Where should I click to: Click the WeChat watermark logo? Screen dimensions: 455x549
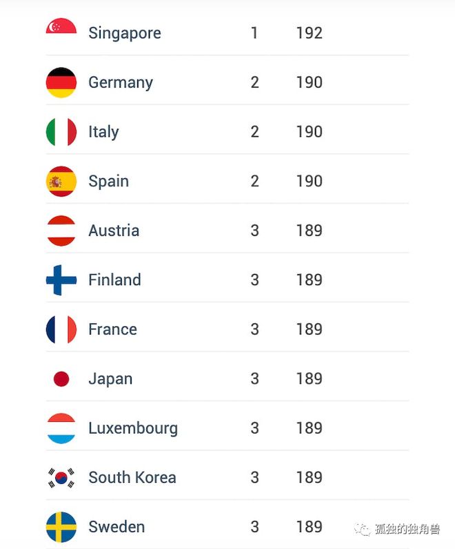click(x=362, y=529)
